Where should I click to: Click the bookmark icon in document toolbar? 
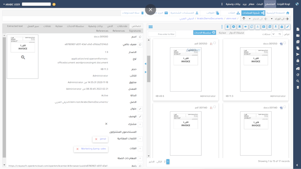pos(240,27)
